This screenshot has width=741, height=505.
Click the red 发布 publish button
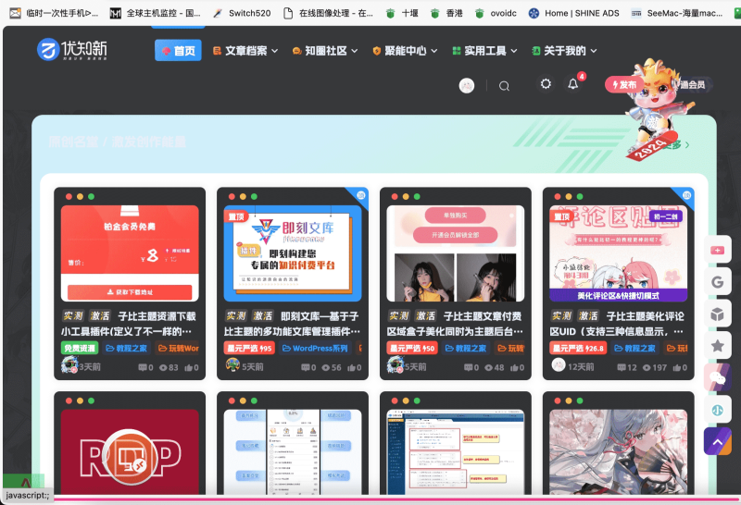point(623,84)
